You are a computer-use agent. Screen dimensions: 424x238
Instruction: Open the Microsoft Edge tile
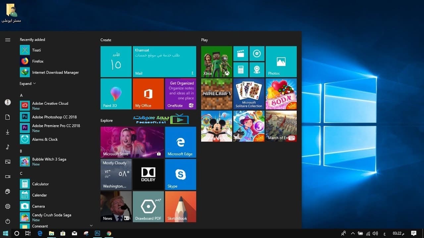click(x=181, y=142)
